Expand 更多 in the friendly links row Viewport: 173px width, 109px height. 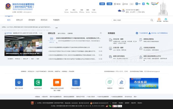tap(135, 96)
